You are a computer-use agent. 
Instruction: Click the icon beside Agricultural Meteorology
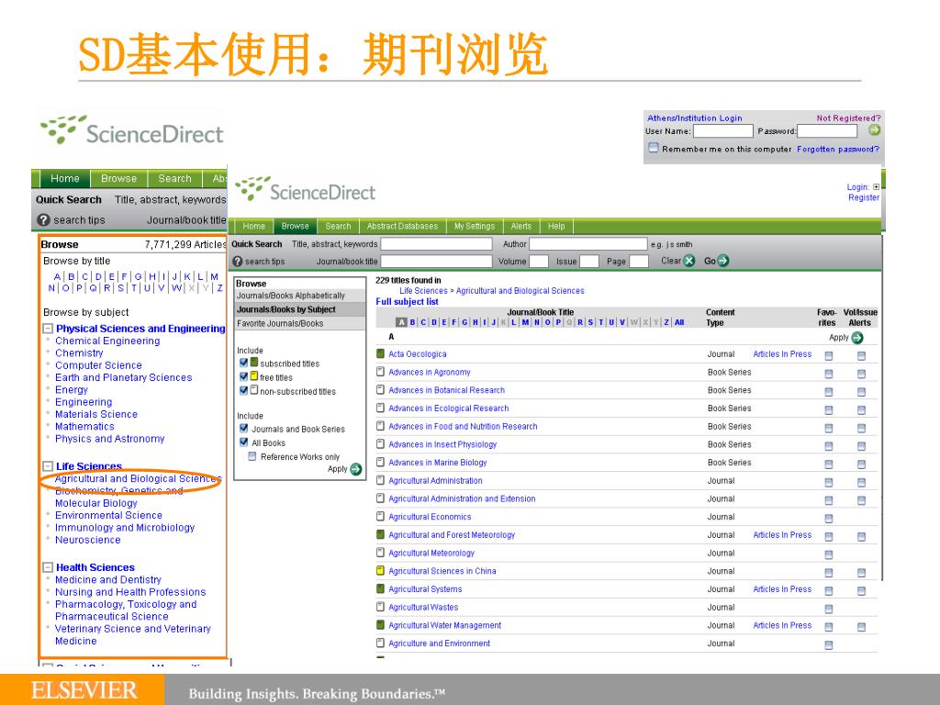(x=380, y=553)
